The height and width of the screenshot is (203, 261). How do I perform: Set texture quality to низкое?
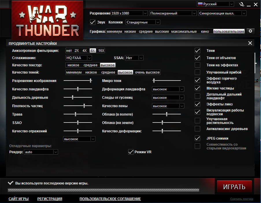point(73,65)
